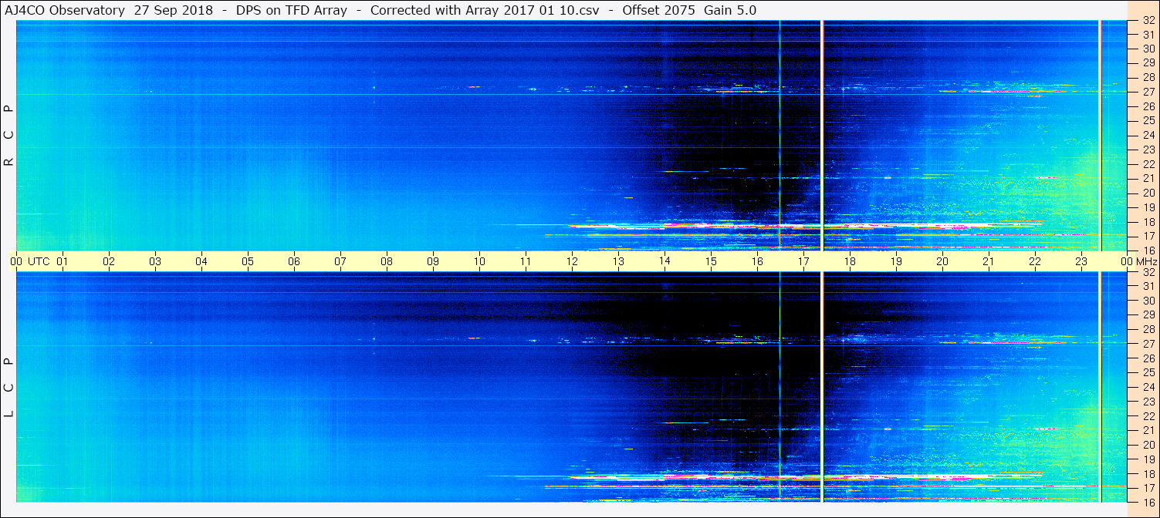
Task: Select the date 27 Sep 2018
Action: point(174,10)
